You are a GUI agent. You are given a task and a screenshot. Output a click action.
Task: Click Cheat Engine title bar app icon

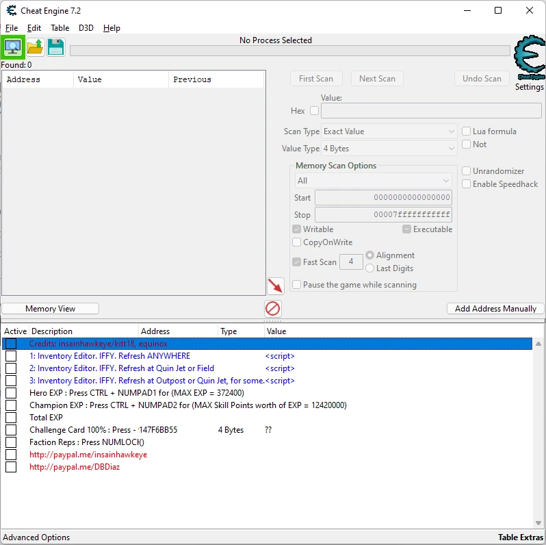(12, 10)
